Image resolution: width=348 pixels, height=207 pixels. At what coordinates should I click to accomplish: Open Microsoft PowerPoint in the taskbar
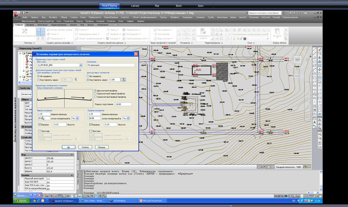152,201
